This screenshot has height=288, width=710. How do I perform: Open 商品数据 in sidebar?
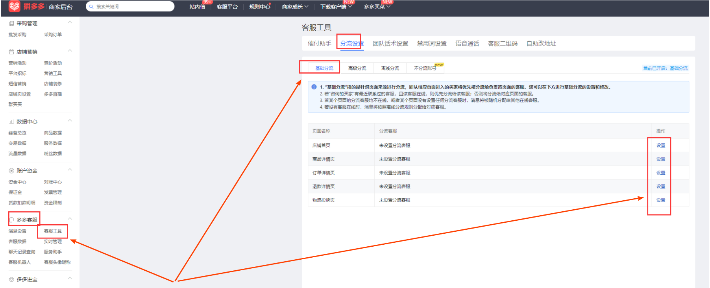pos(53,133)
